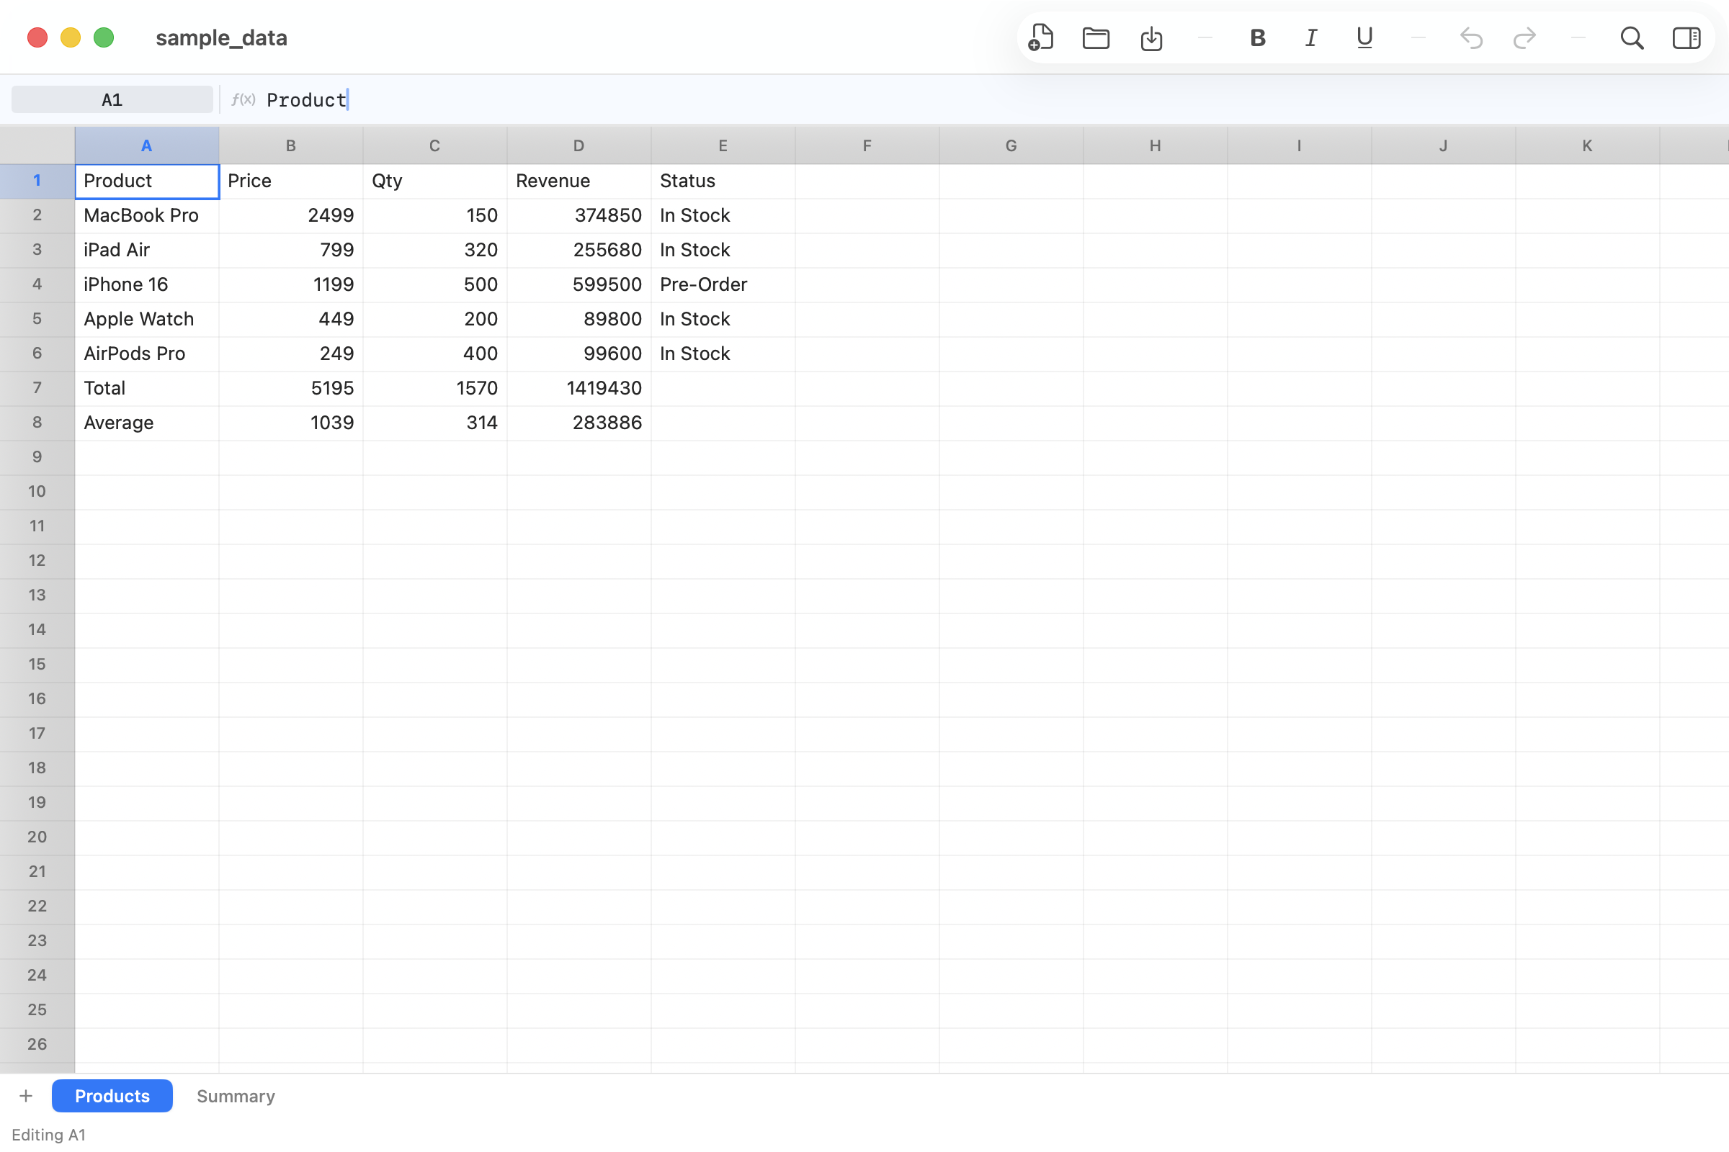Open the search tool
The width and height of the screenshot is (1729, 1152).
[1631, 37]
